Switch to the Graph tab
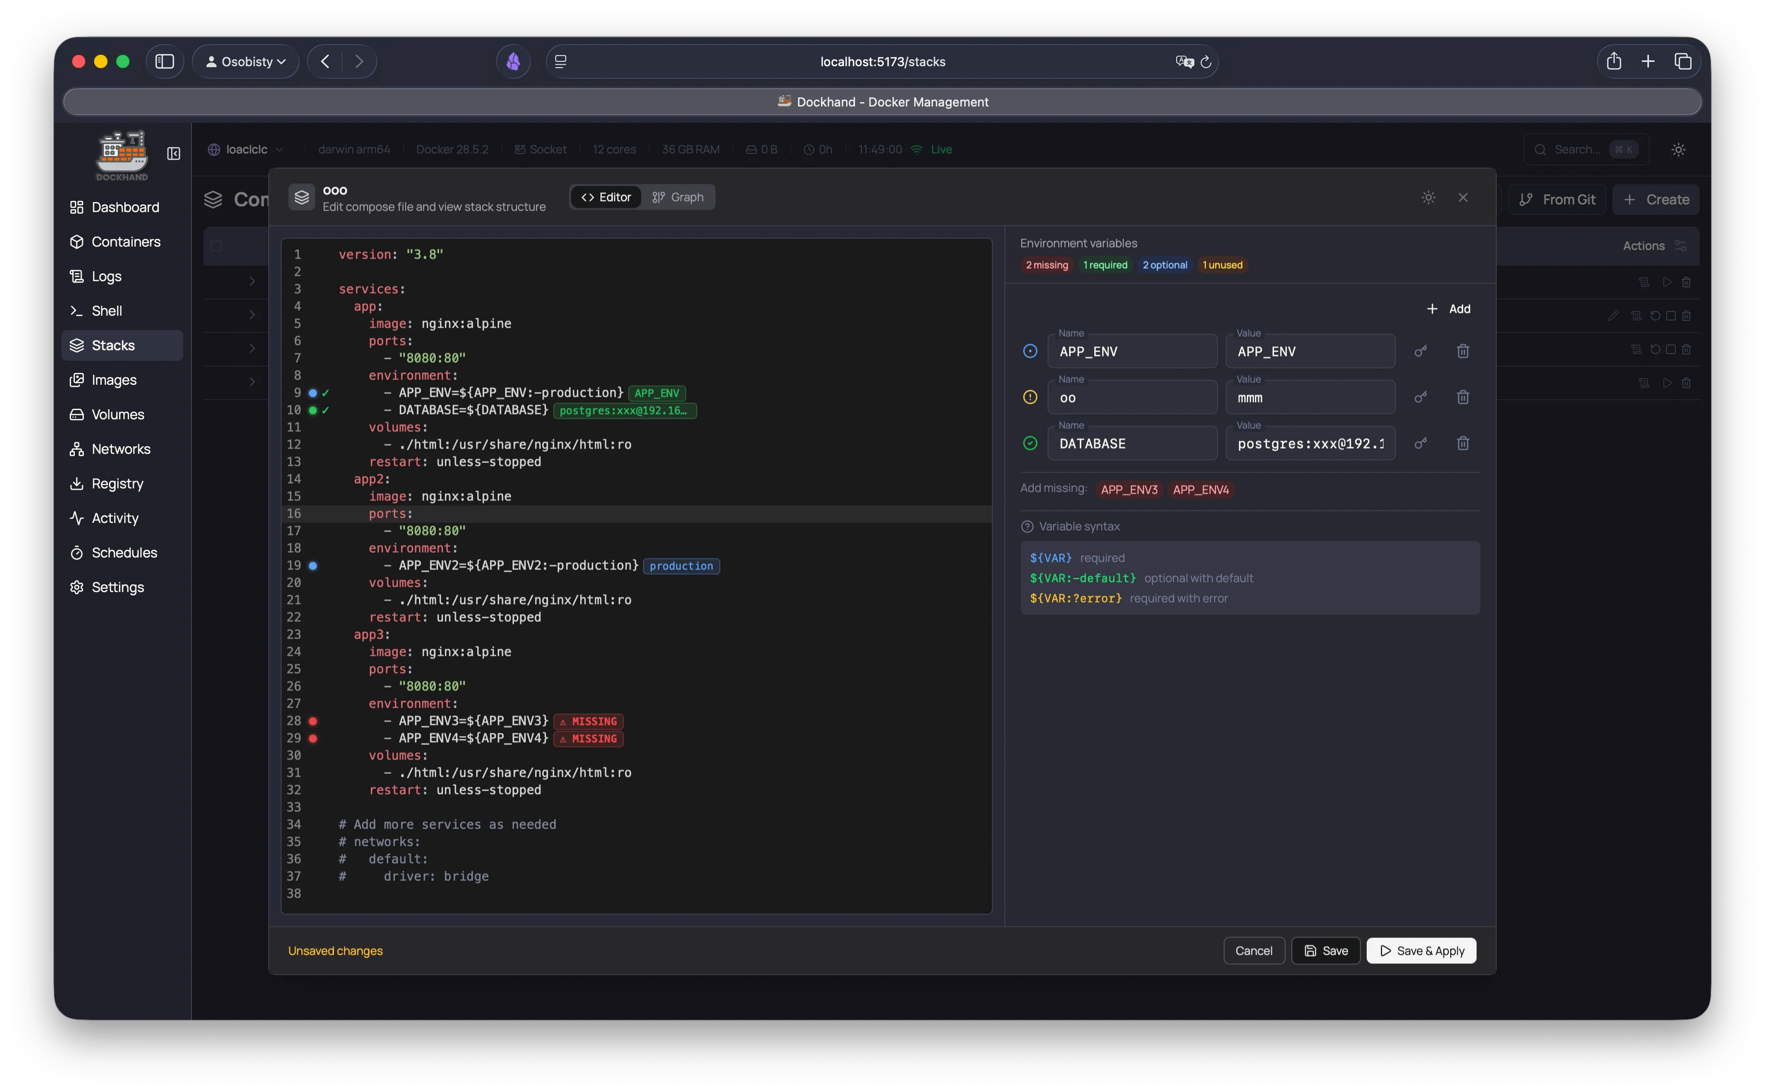 pos(678,198)
